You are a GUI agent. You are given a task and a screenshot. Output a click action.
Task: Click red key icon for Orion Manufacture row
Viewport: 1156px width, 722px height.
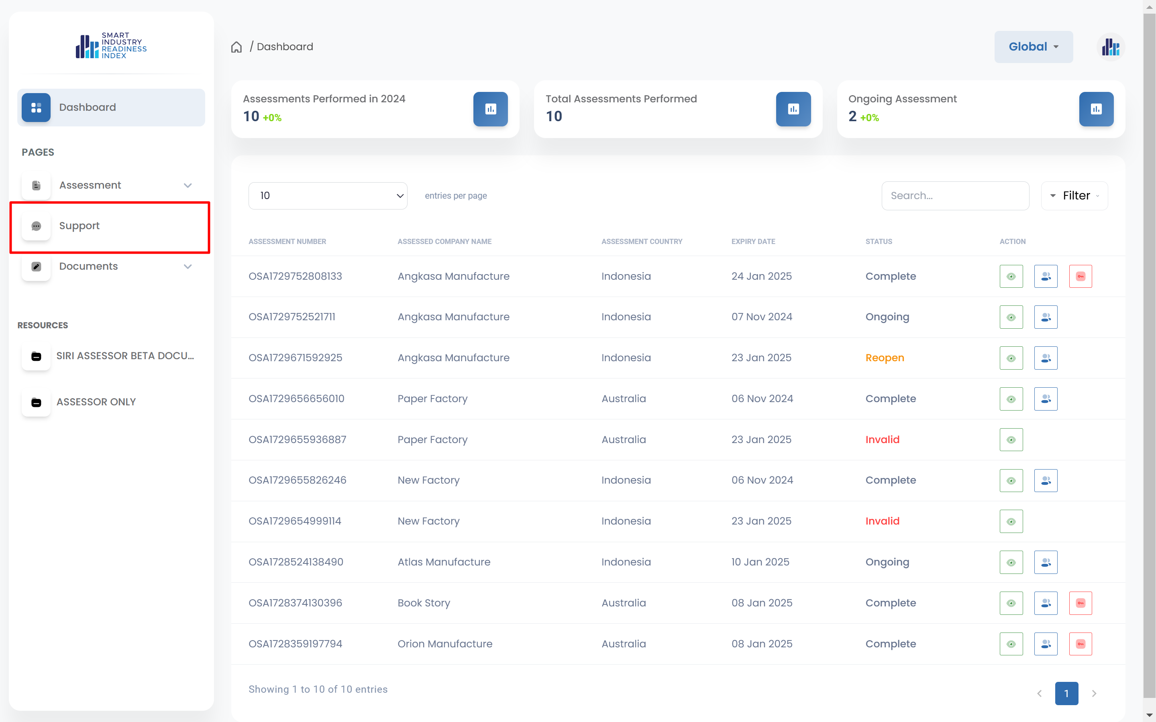[x=1080, y=644]
